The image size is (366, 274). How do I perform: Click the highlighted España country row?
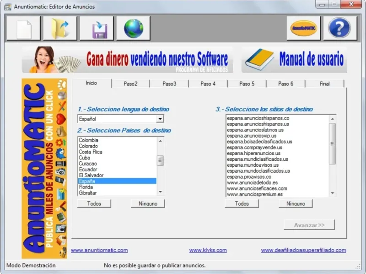pos(117,181)
